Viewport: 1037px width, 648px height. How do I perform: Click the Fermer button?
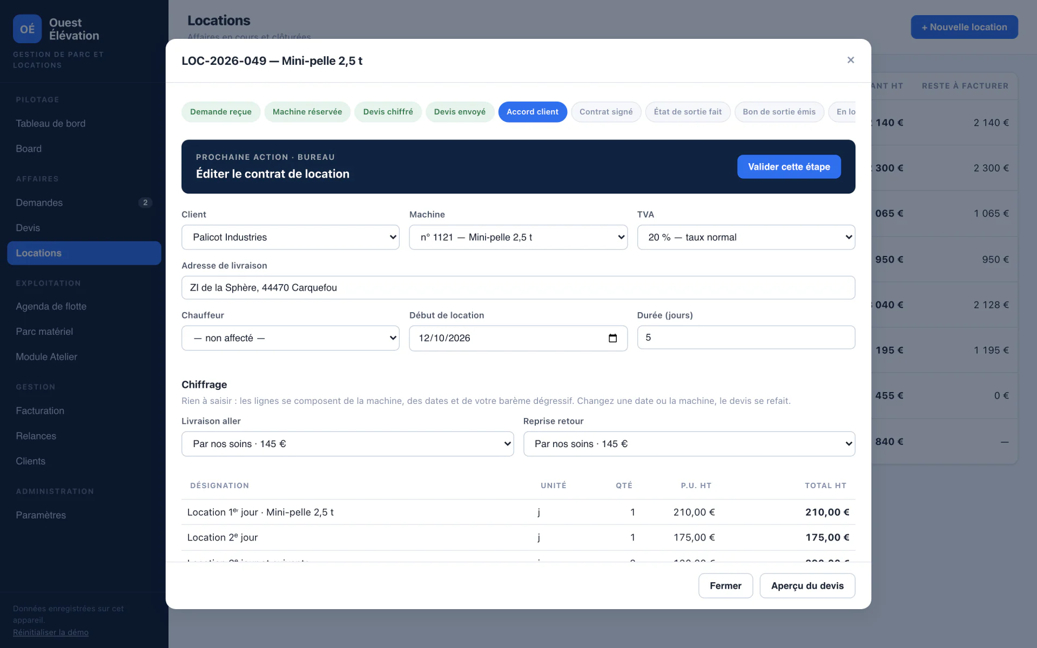(x=725, y=586)
